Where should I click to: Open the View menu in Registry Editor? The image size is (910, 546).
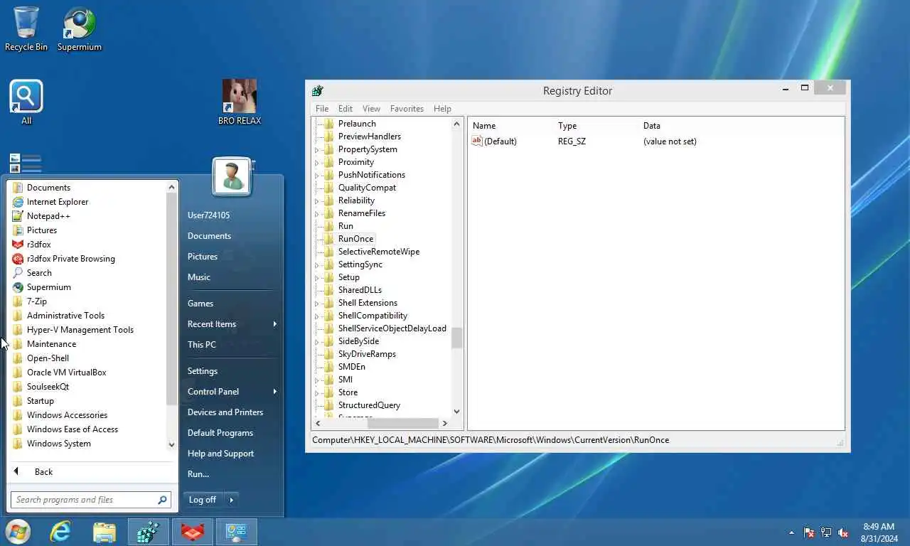(371, 109)
